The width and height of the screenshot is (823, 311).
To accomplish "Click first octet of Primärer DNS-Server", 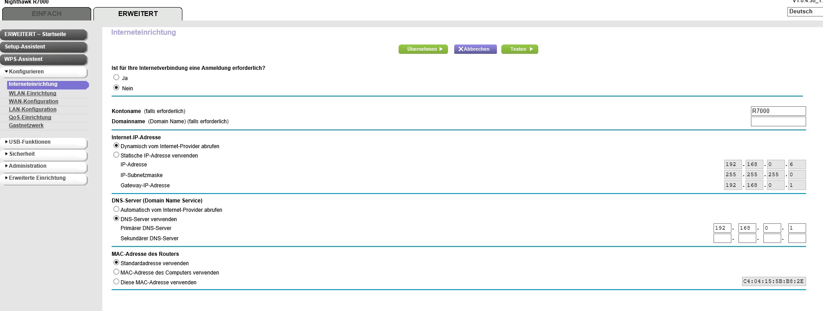I will coord(722,228).
